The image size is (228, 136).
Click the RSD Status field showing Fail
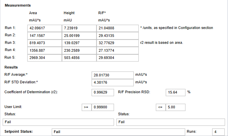tap(171, 122)
